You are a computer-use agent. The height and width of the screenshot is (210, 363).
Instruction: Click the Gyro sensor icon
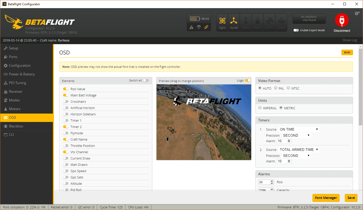tap(222, 23)
